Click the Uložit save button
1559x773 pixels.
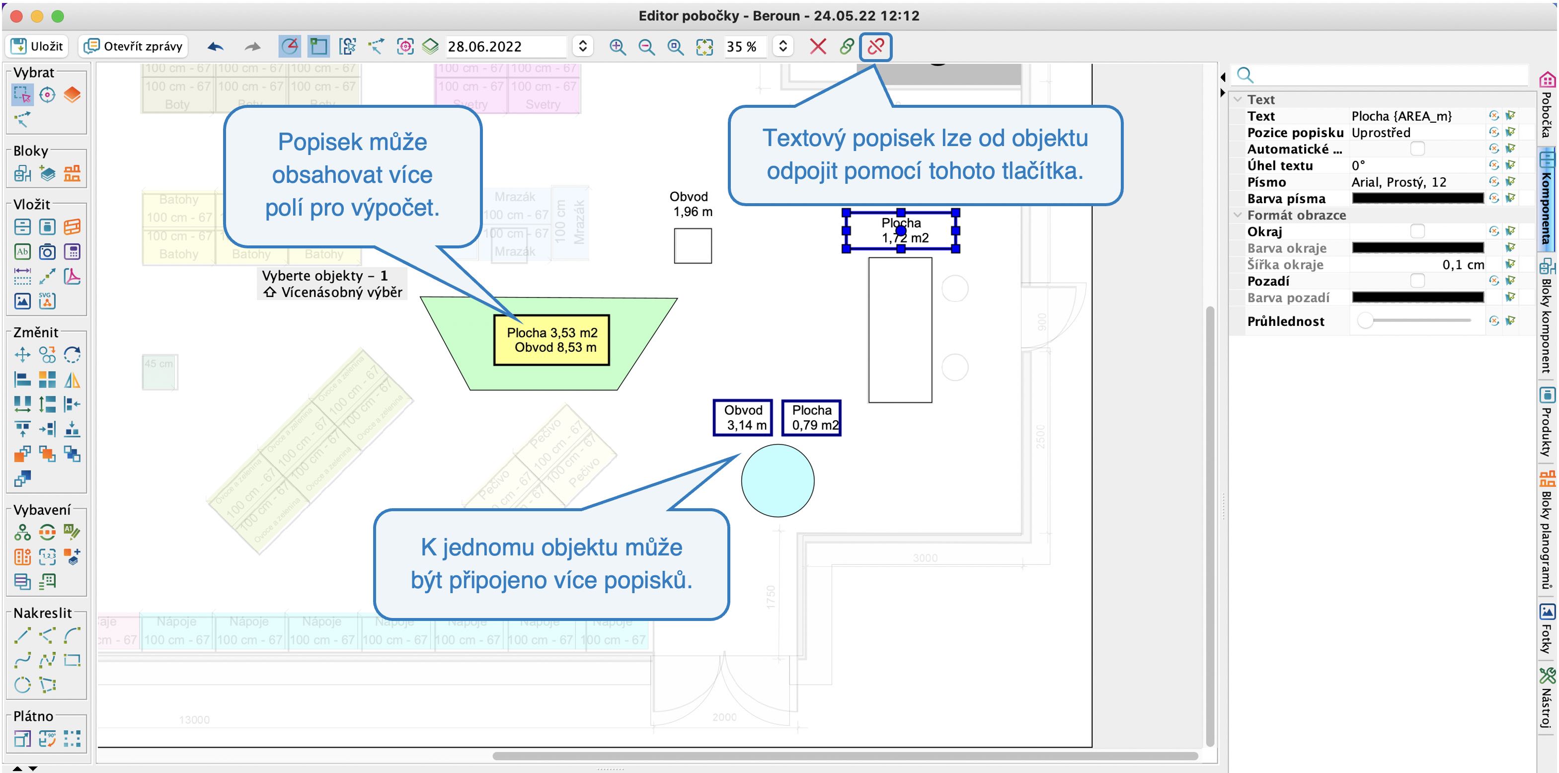36,46
